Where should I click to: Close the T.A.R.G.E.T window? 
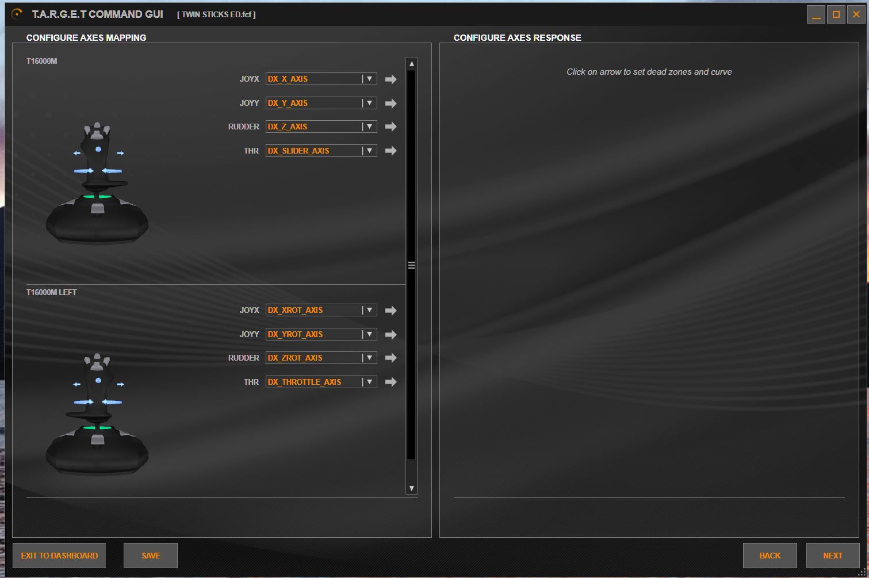click(856, 14)
